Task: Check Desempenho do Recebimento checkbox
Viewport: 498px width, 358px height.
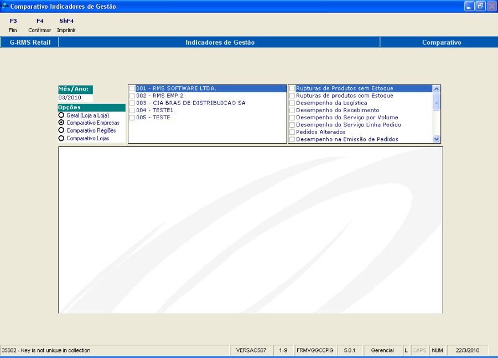Action: pos(292,110)
